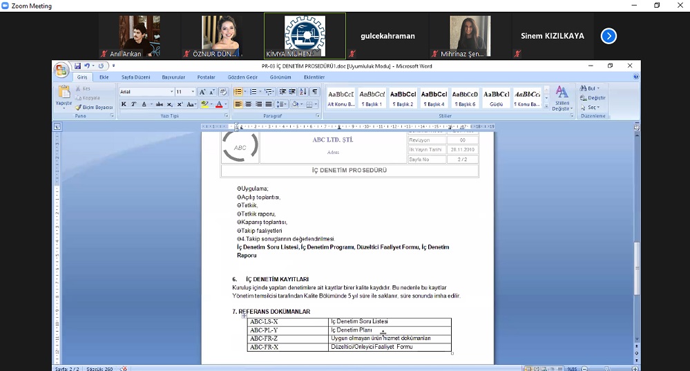Switch to the Sayfa Düzeni tab

[135, 77]
